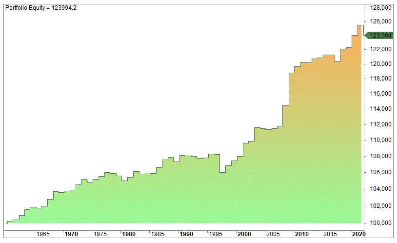Image resolution: width=397 pixels, height=243 pixels.
Task: Pick the 1995 year label on x-axis
Action: pyautogui.click(x=215, y=234)
